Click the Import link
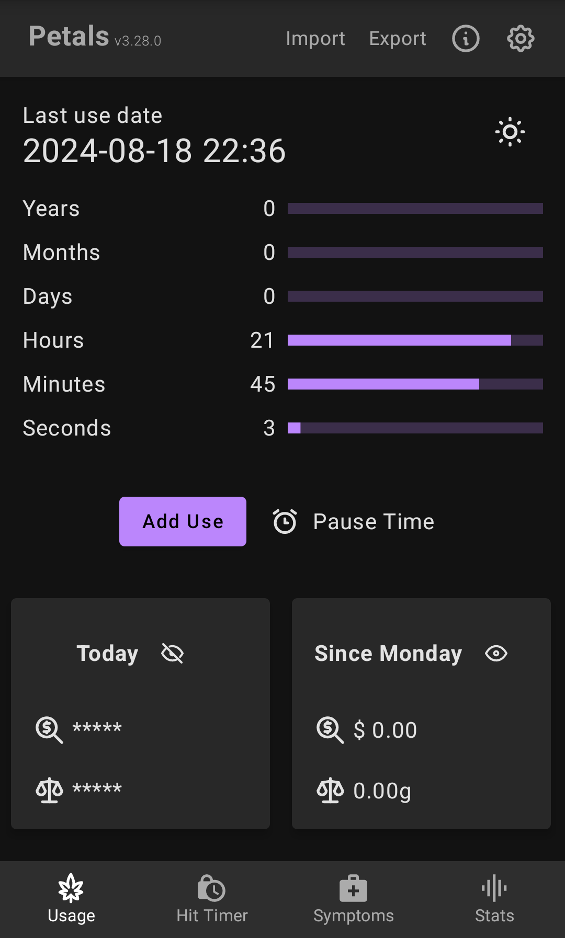Image resolution: width=565 pixels, height=938 pixels. tap(315, 38)
